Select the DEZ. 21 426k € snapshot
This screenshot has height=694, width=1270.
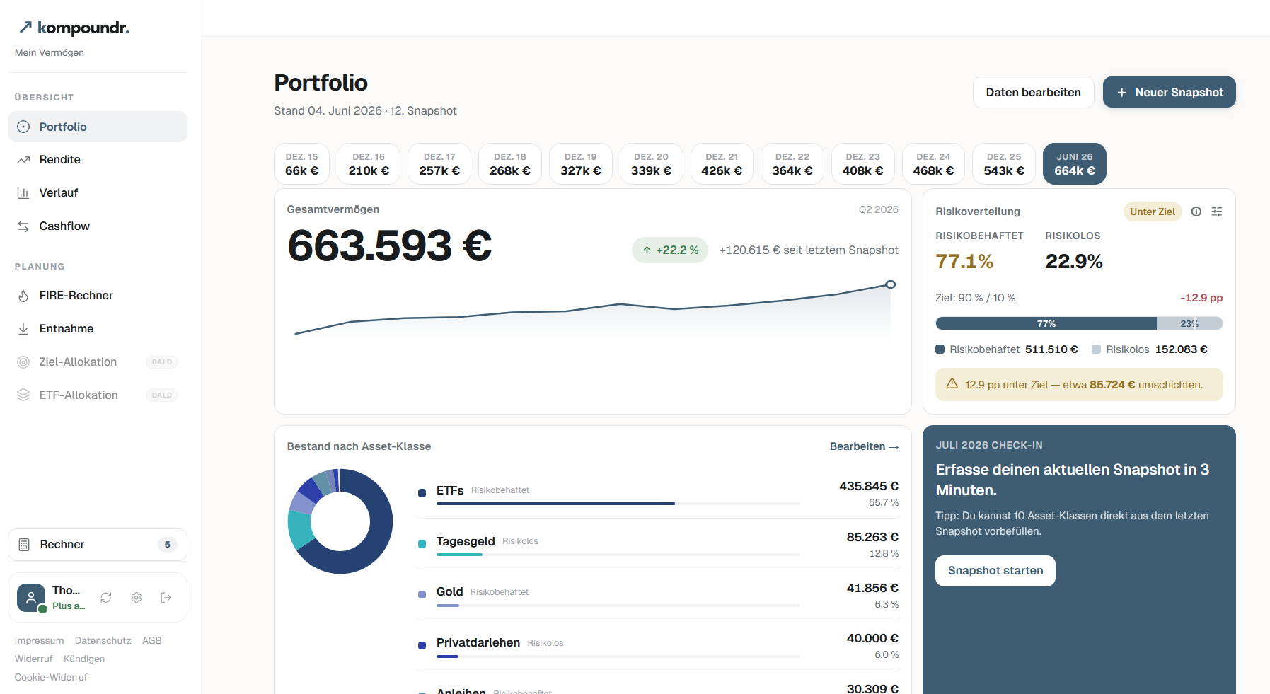(722, 164)
